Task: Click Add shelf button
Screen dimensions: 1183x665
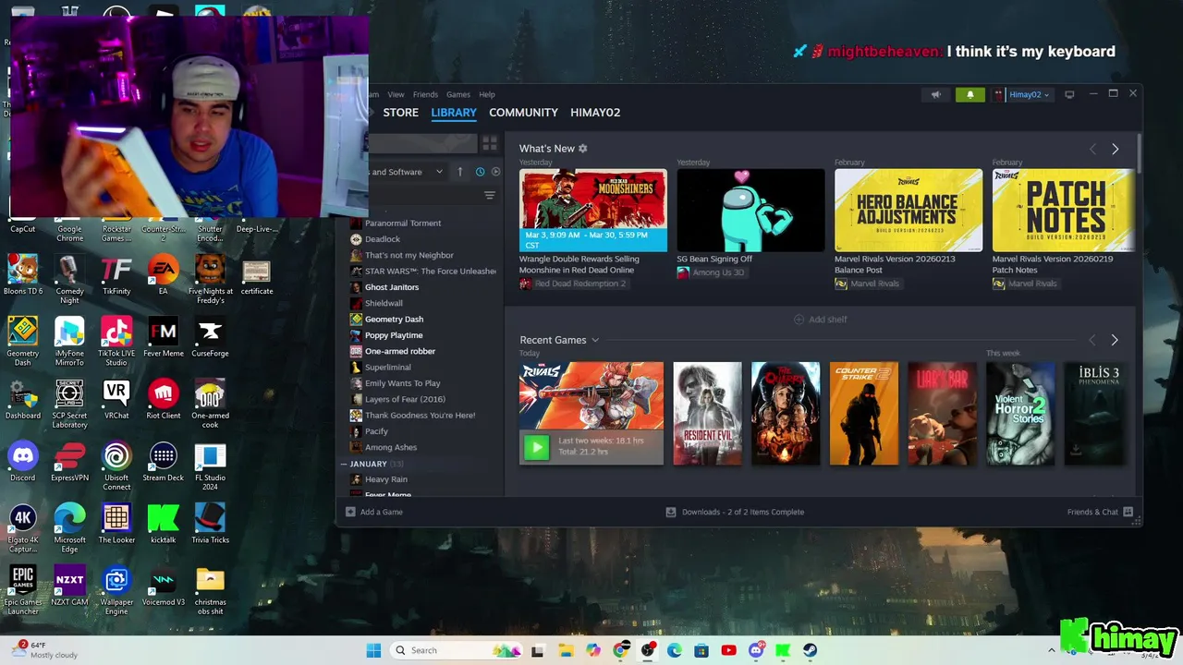Action: (821, 320)
